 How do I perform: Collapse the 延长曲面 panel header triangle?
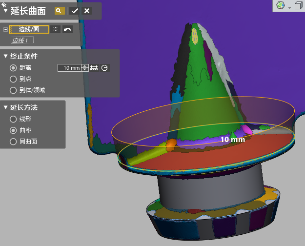[x=5, y=11]
